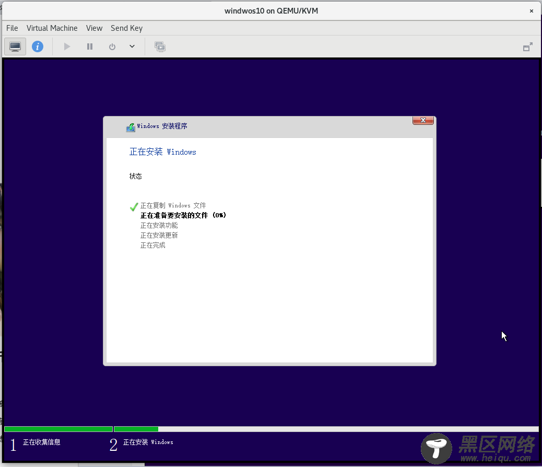Screen dimensions: 542x467
Task: Click the second installation progress bar segment
Action: coord(326,429)
